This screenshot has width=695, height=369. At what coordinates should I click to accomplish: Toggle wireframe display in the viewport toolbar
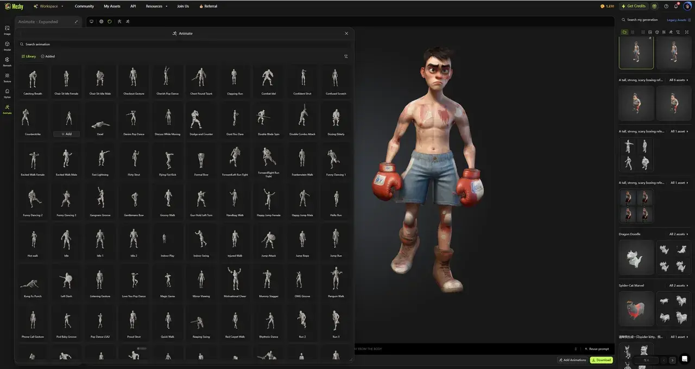click(x=101, y=22)
